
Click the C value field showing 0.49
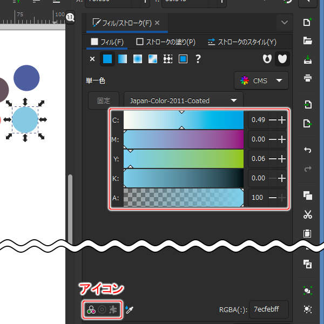258,120
